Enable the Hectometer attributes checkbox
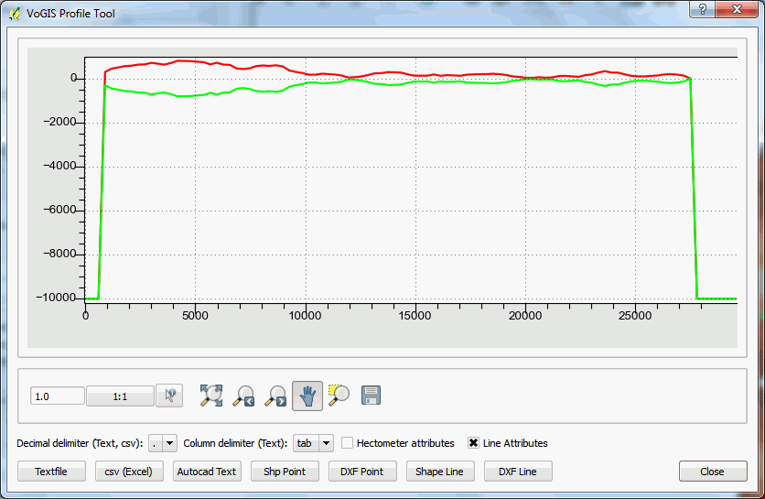The image size is (765, 499). click(x=348, y=443)
